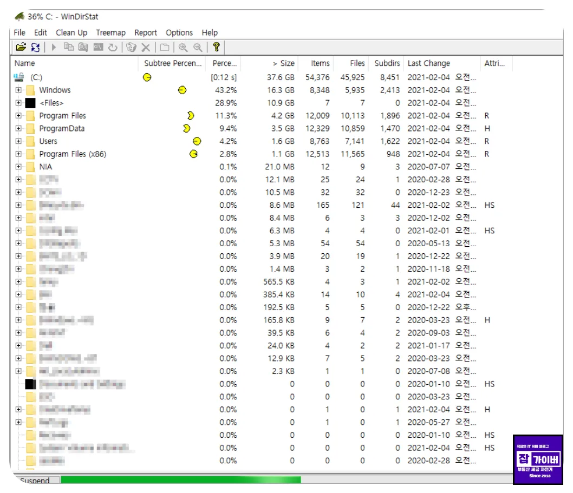This screenshot has height=493, width=573.
Task: Click the Command Prompt Here toolbar icon
Action: 99,47
